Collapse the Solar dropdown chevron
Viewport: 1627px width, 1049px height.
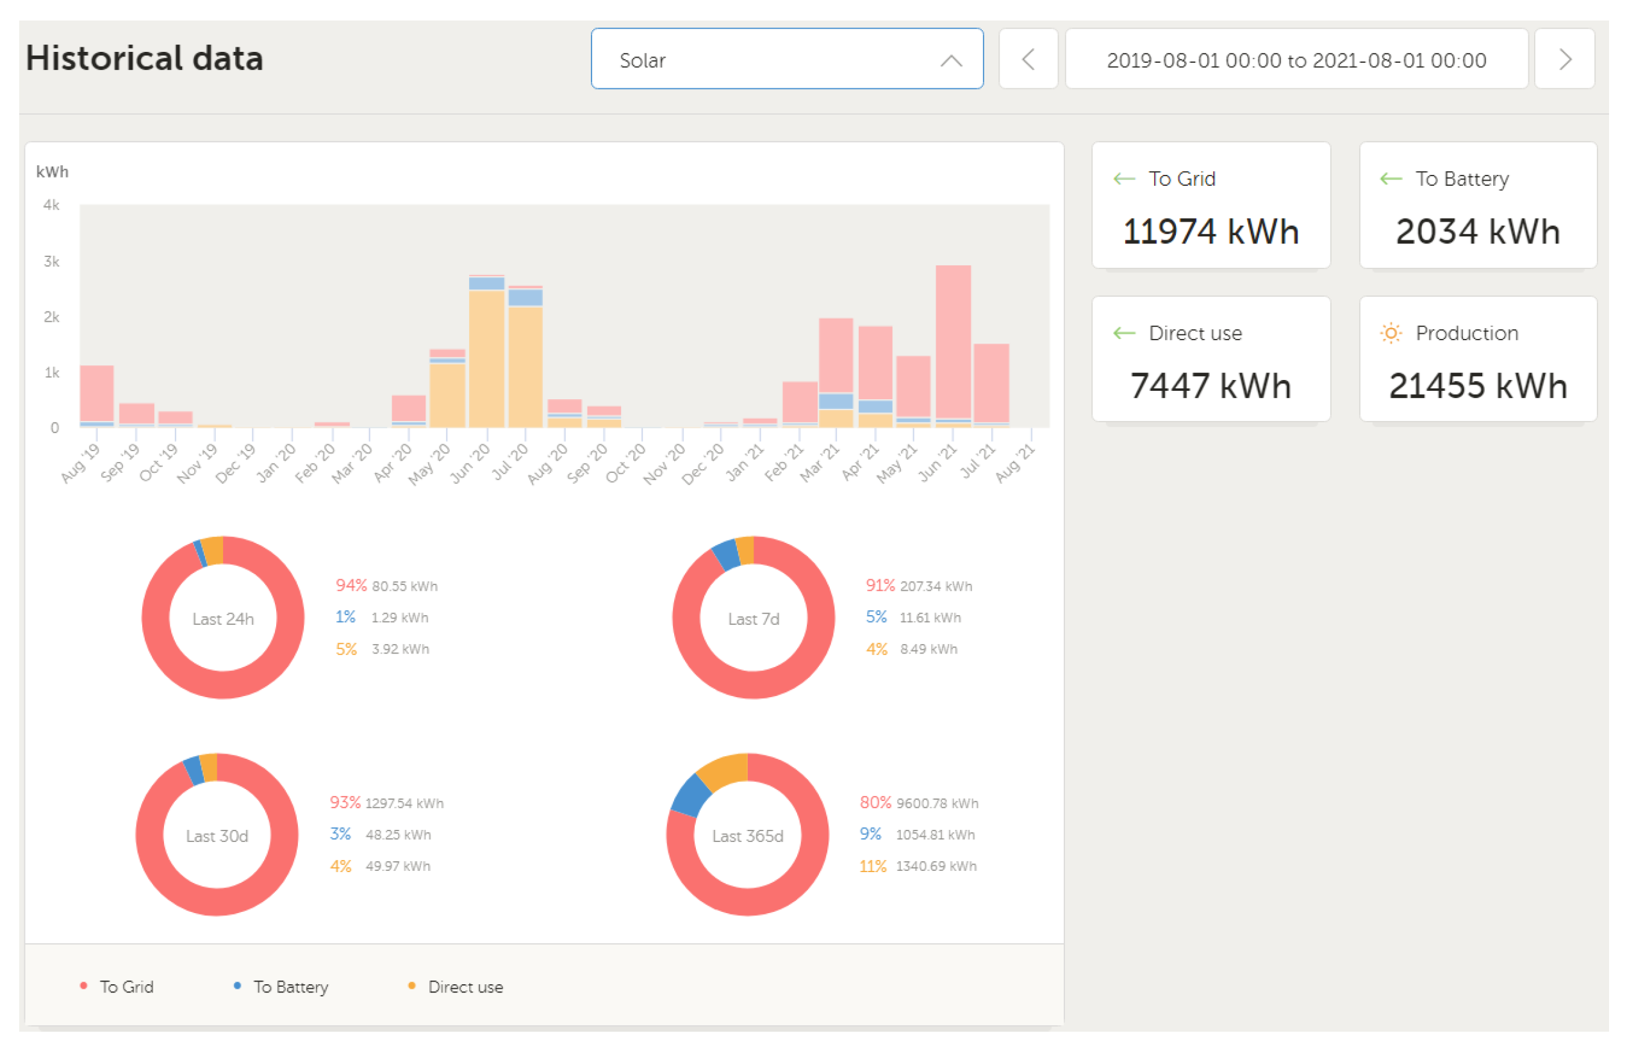pyautogui.click(x=951, y=61)
